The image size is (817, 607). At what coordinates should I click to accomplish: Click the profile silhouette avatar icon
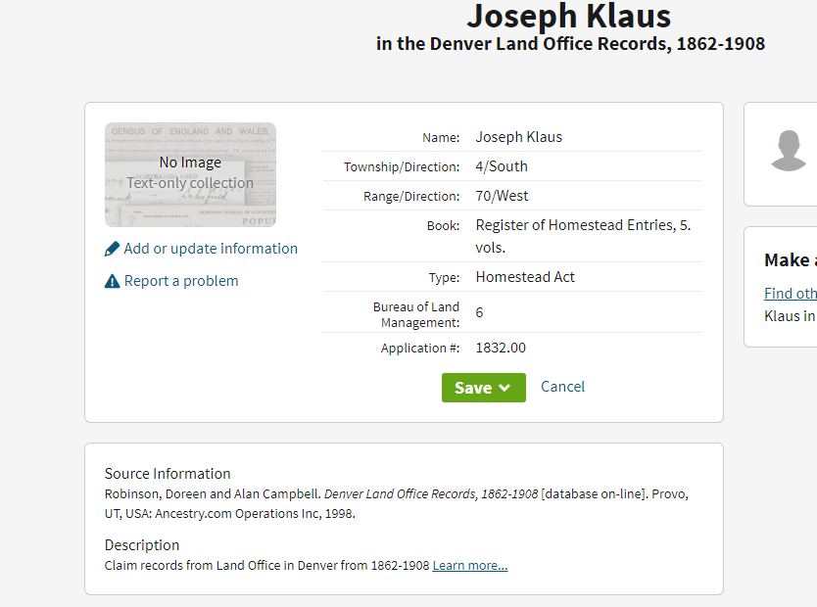789,151
